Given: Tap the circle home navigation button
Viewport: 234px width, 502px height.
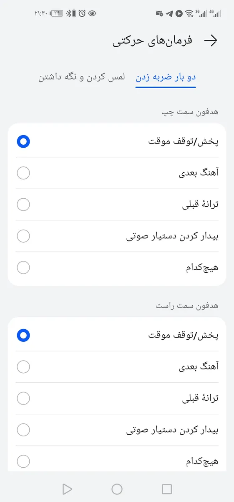Looking at the screenshot, I should (117, 489).
